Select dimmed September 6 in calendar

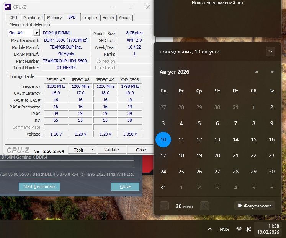coord(271,188)
